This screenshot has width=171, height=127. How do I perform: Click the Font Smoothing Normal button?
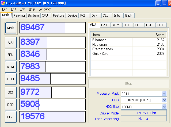[144, 118]
